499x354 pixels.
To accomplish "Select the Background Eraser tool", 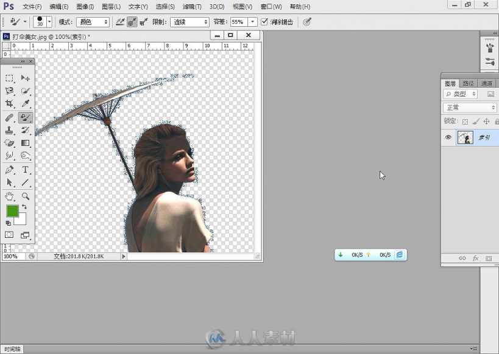I will coord(9,144).
